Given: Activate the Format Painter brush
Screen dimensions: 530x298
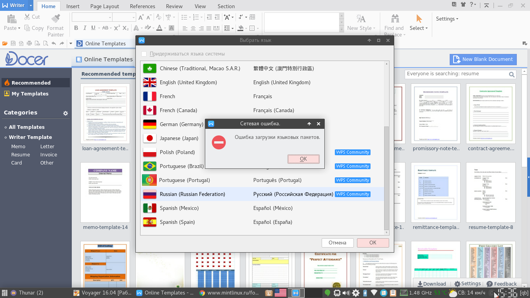Looking at the screenshot, I should click(55, 18).
